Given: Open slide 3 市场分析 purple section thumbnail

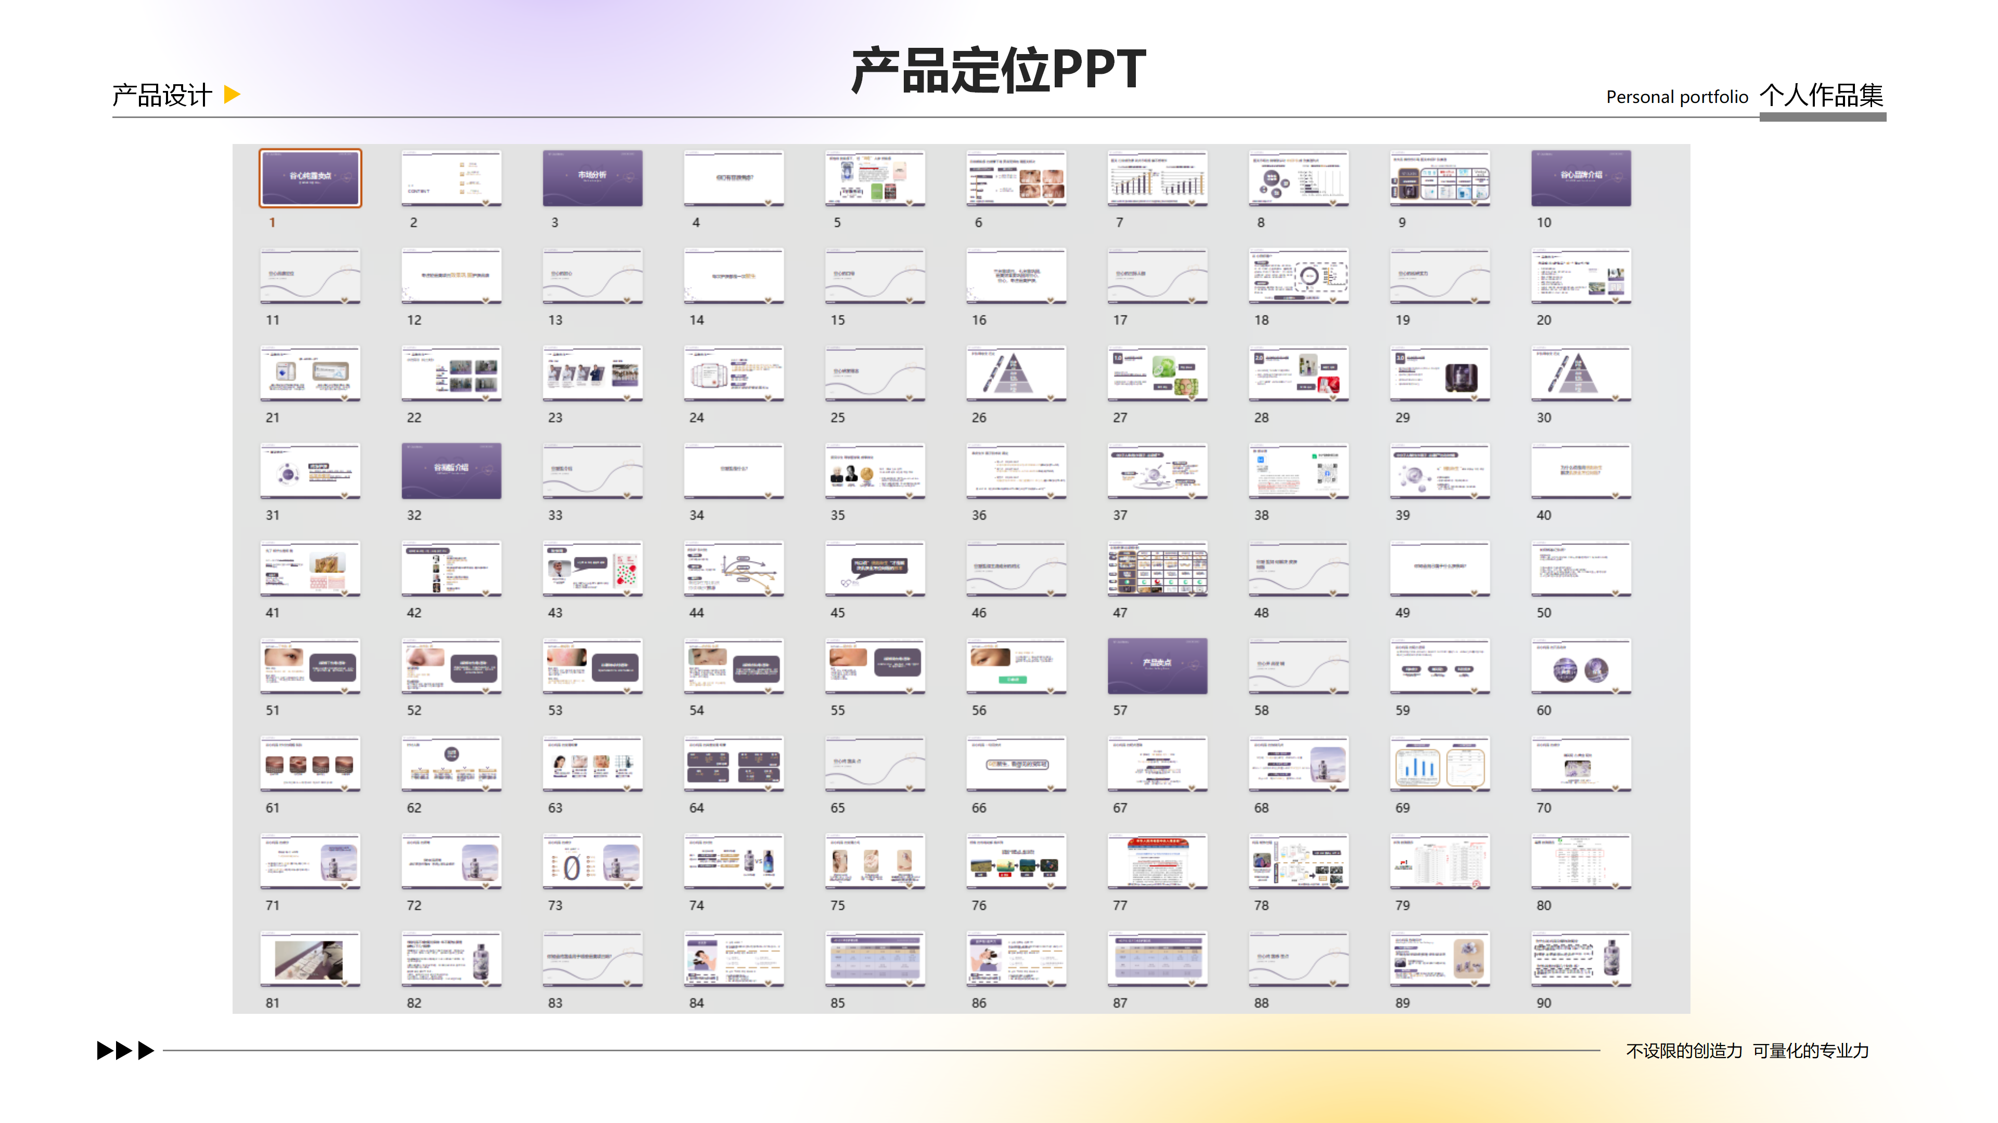Looking at the screenshot, I should pyautogui.click(x=593, y=178).
